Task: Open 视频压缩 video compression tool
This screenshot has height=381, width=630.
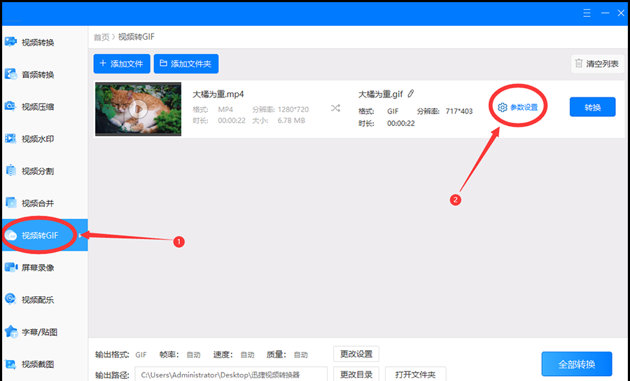Action: [x=38, y=107]
